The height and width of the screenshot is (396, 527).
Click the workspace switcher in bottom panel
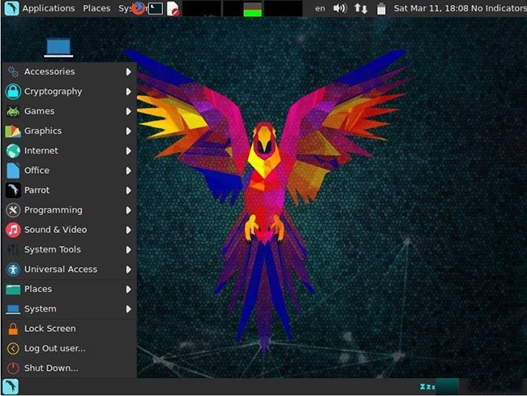[448, 386]
